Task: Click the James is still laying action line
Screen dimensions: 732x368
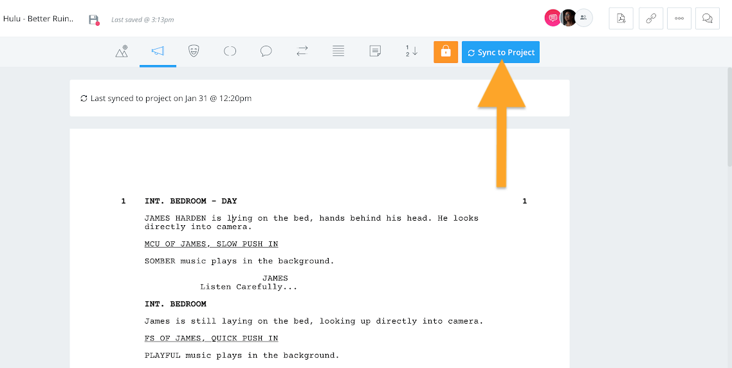Action: coord(314,321)
